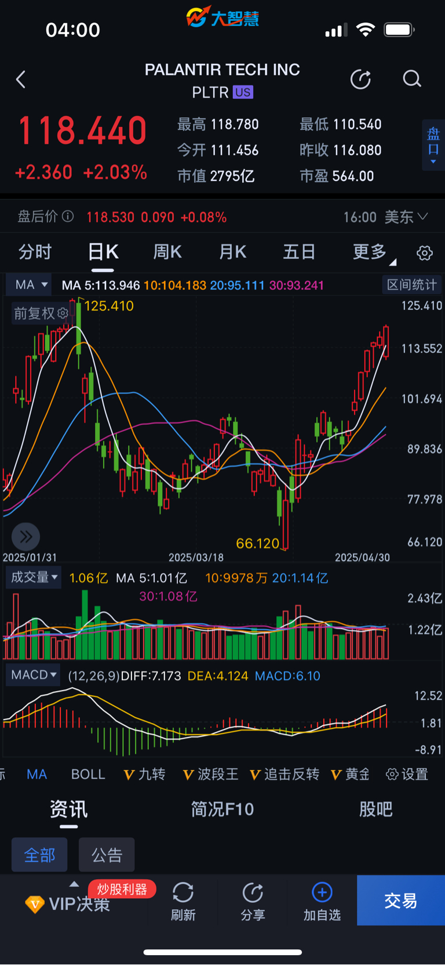Open the MA indicator dropdown
The height and width of the screenshot is (965, 445).
[x=30, y=285]
